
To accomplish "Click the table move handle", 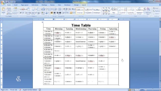I will pos(43,22).
